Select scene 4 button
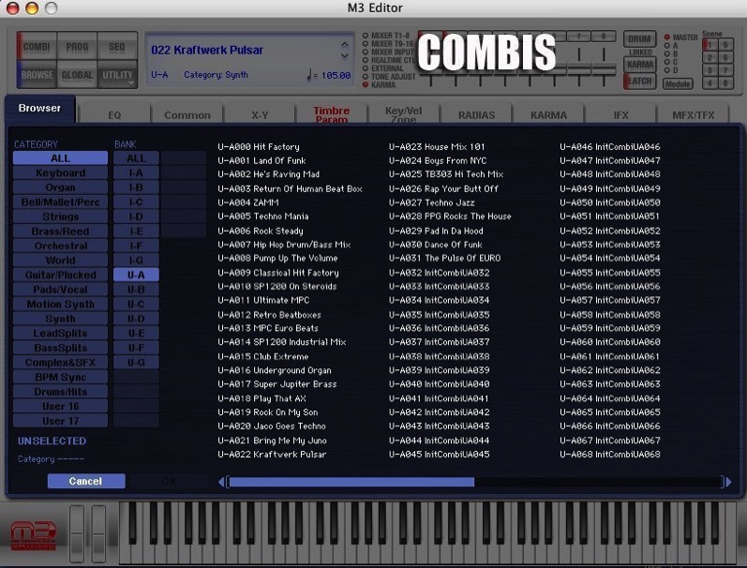The image size is (747, 568). tap(710, 82)
